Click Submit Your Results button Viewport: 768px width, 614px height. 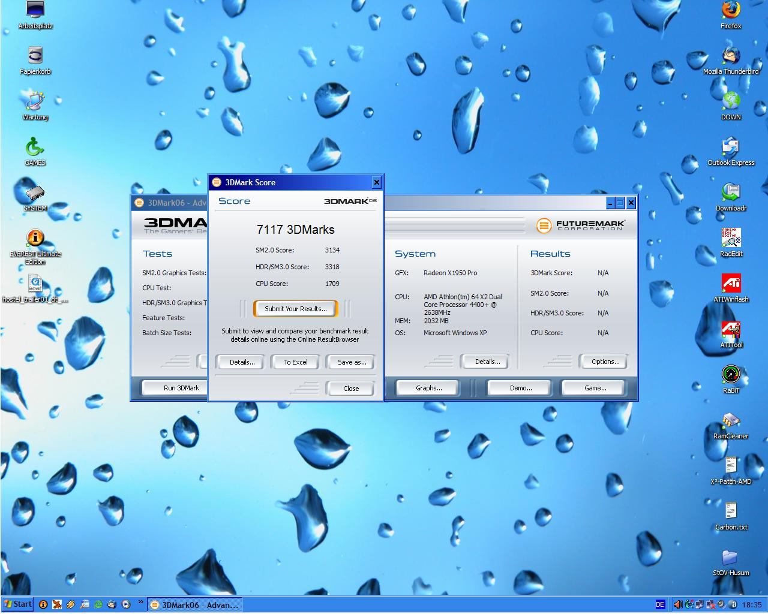pyautogui.click(x=296, y=309)
